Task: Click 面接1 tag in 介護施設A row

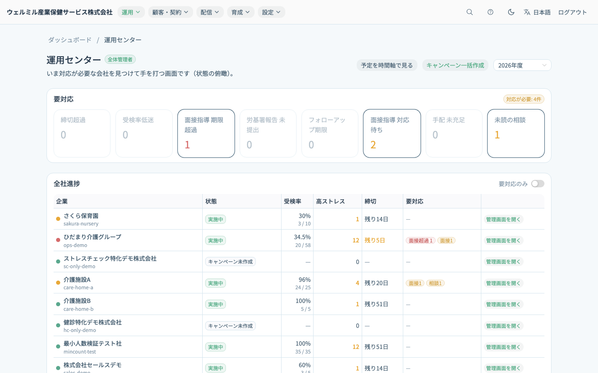Action: tap(415, 283)
